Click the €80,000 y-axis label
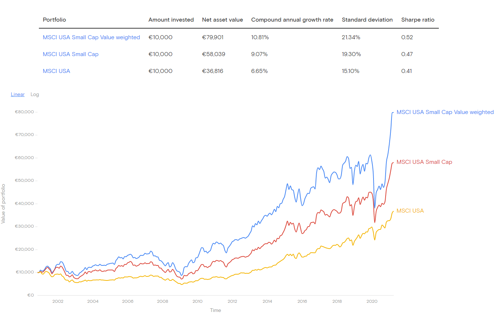Screen dimensions: 499x316 pos(24,112)
